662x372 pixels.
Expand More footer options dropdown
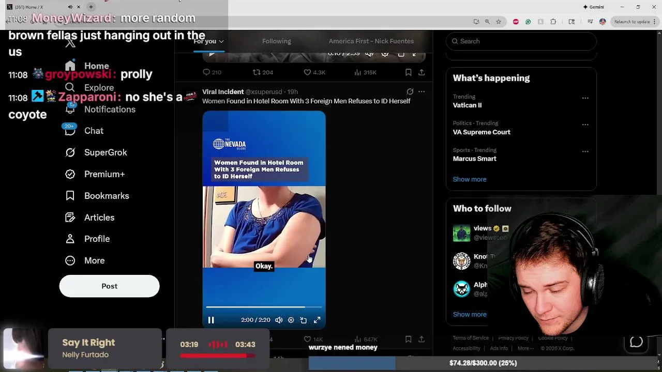click(x=525, y=348)
